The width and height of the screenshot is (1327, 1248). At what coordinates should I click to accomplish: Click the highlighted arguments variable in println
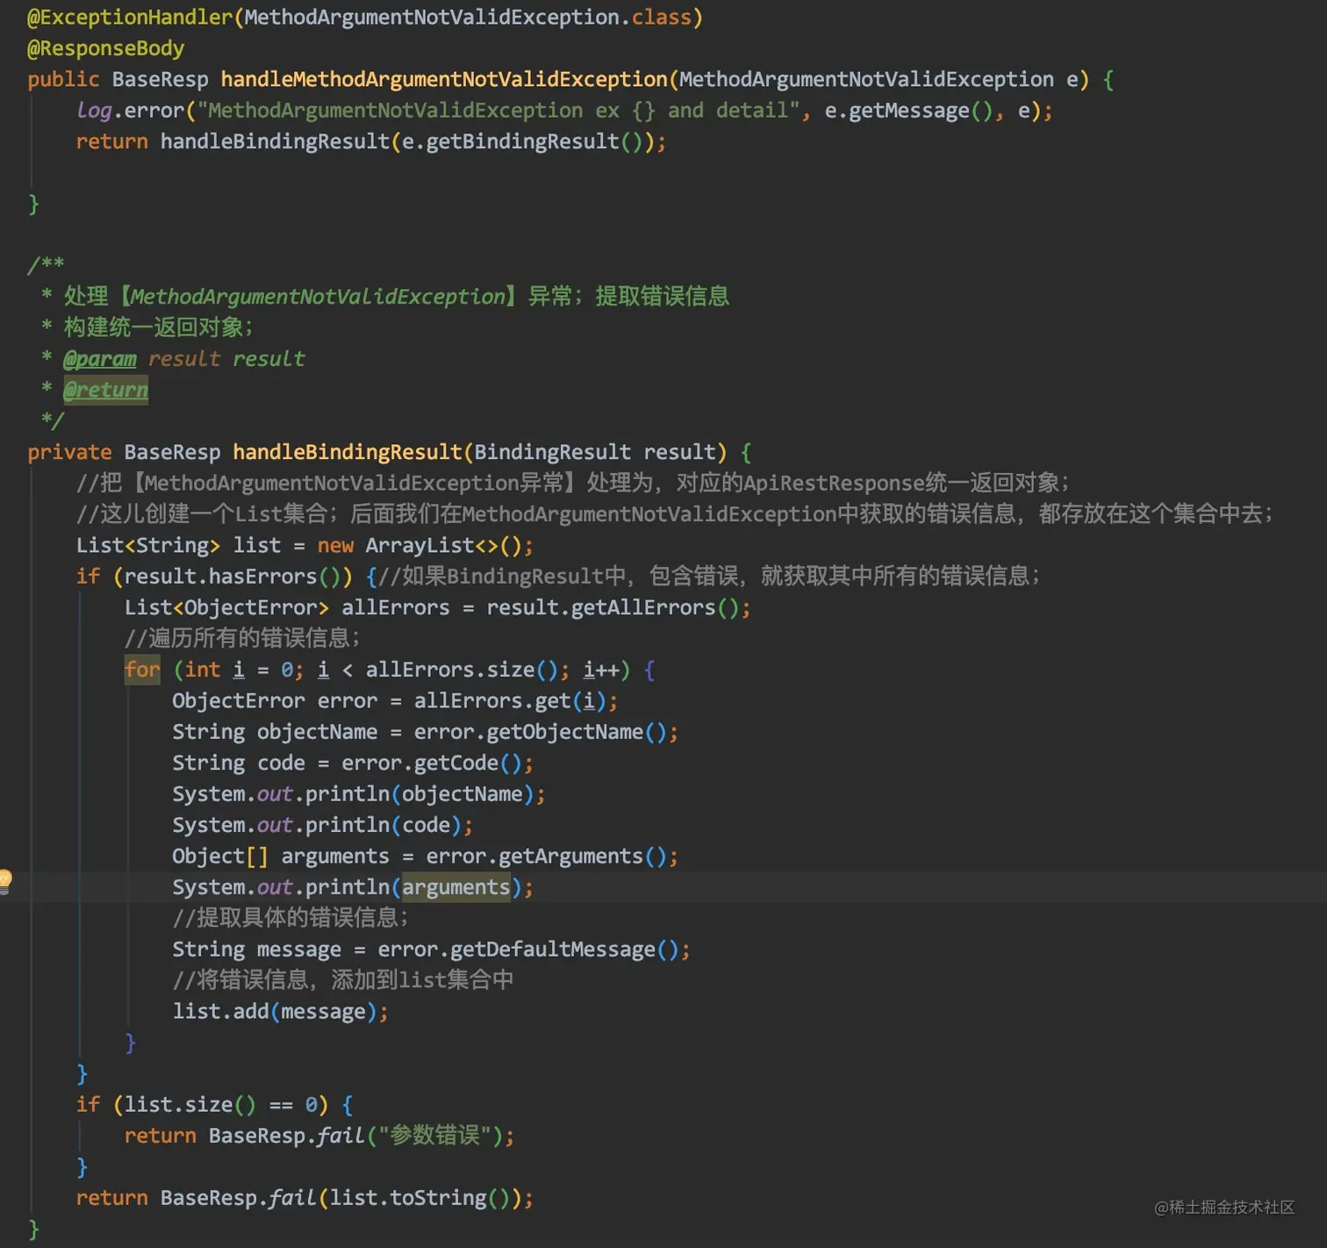(455, 887)
